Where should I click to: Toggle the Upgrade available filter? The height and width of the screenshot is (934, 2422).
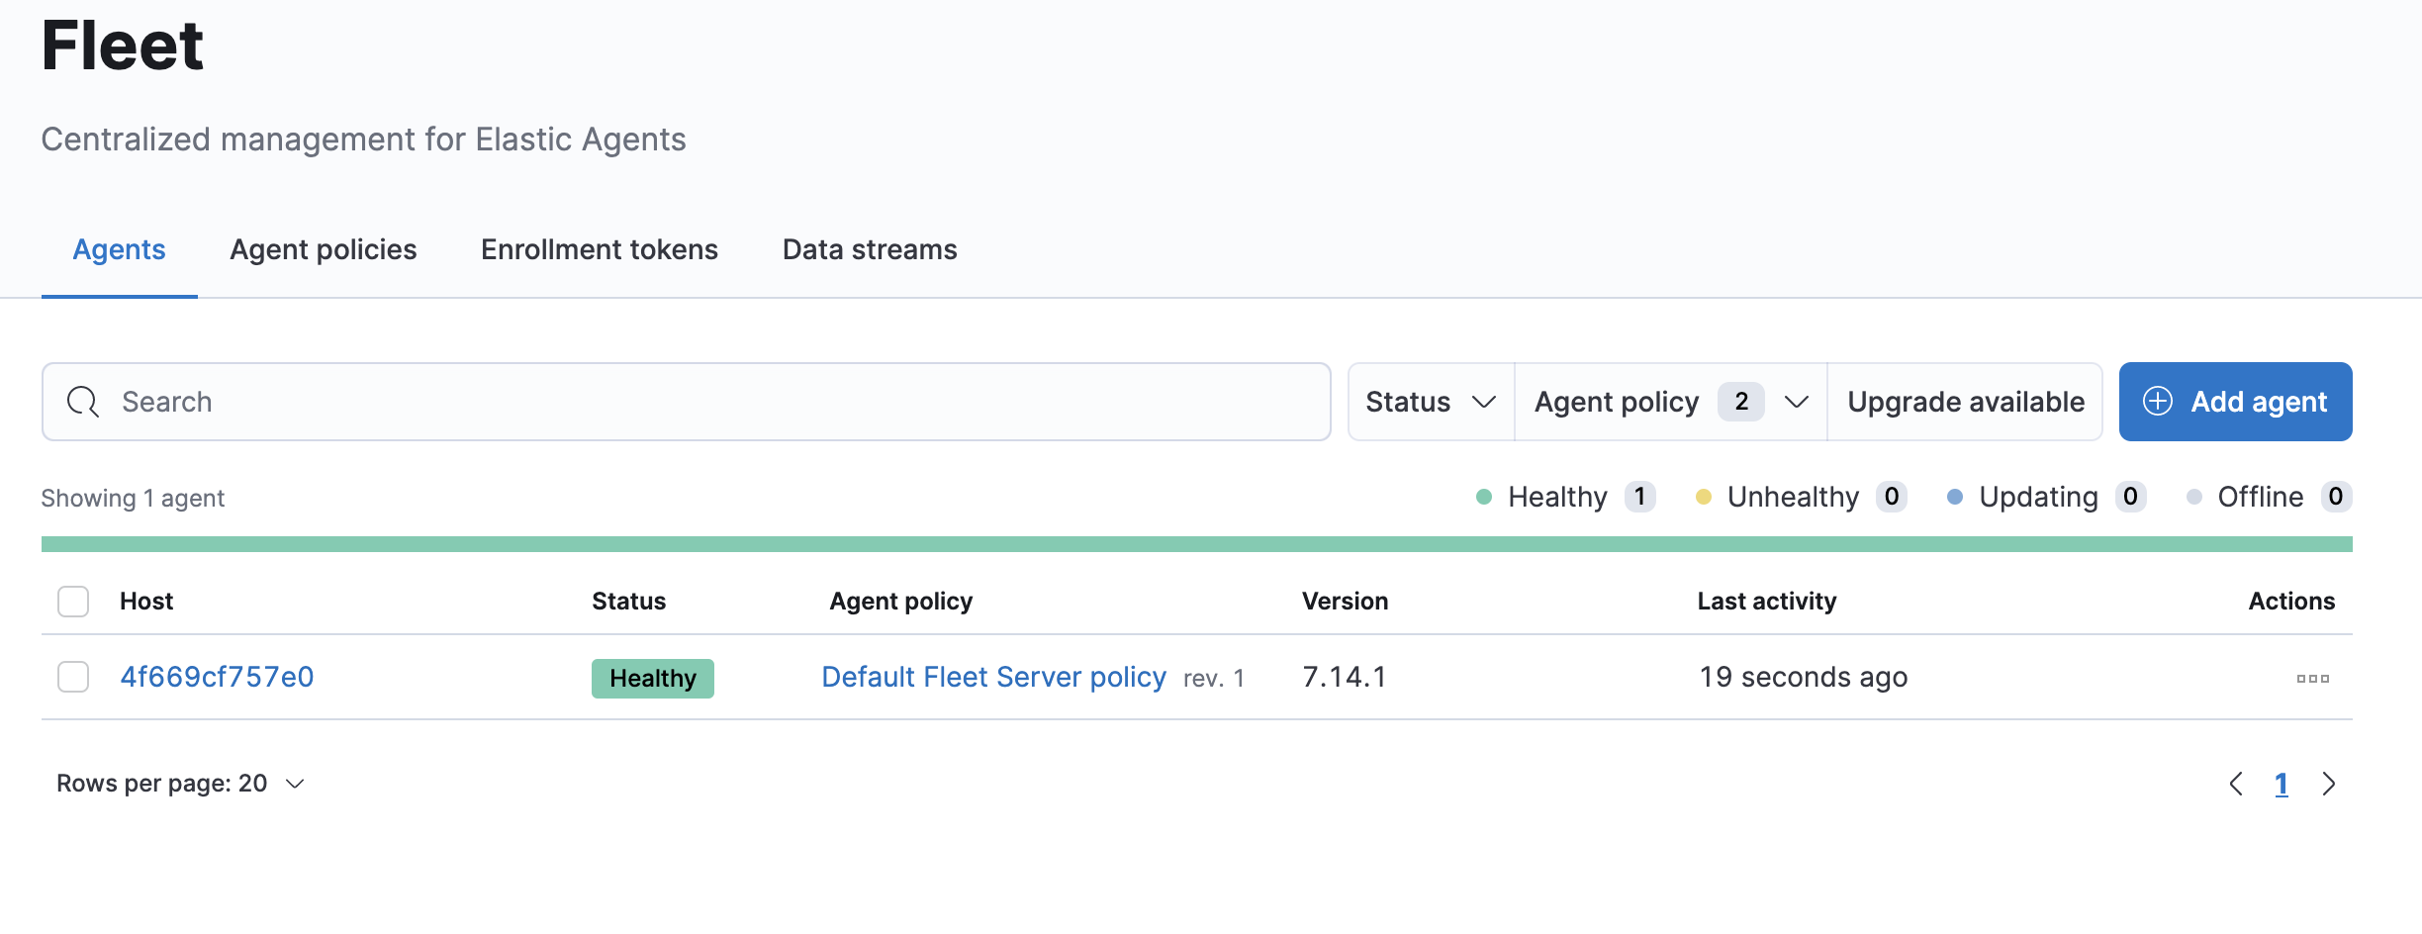[x=1965, y=402]
